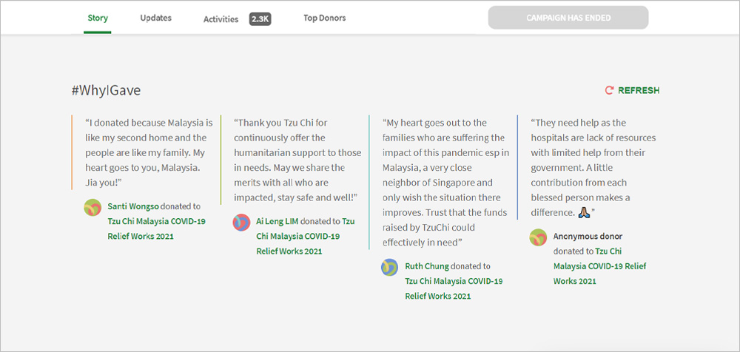
Task: Click the Campaign Has Ended button
Action: 568,18
